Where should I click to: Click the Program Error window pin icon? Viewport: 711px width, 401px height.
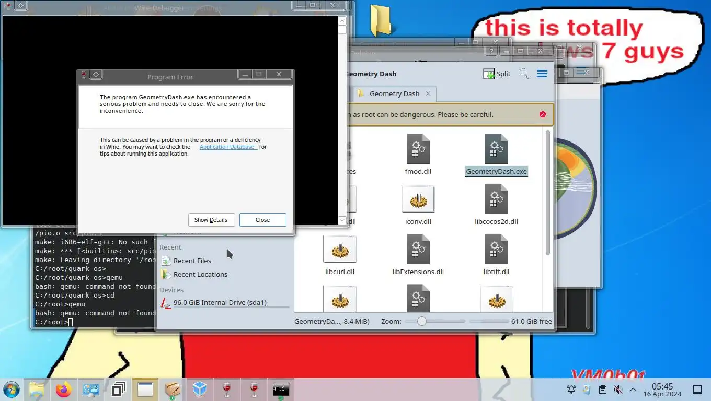tap(96, 75)
